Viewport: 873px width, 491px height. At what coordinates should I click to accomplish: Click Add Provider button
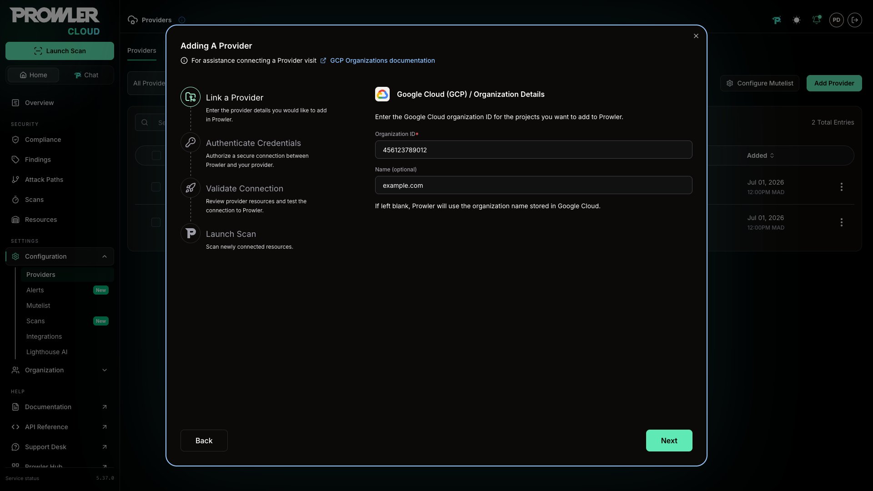(x=834, y=83)
